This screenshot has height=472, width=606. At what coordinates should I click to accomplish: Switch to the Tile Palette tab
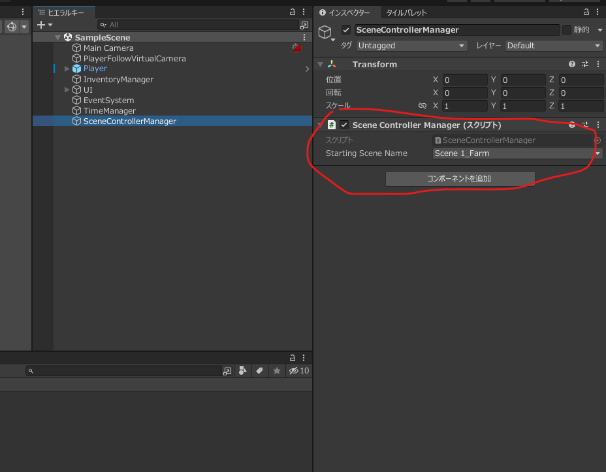407,13
